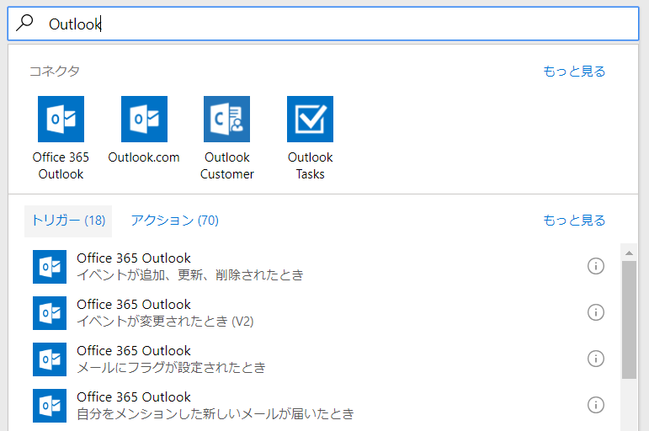Show info for 自分をメンションした新しいメール trigger
Image resolution: width=649 pixels, height=431 pixels.
tap(596, 406)
